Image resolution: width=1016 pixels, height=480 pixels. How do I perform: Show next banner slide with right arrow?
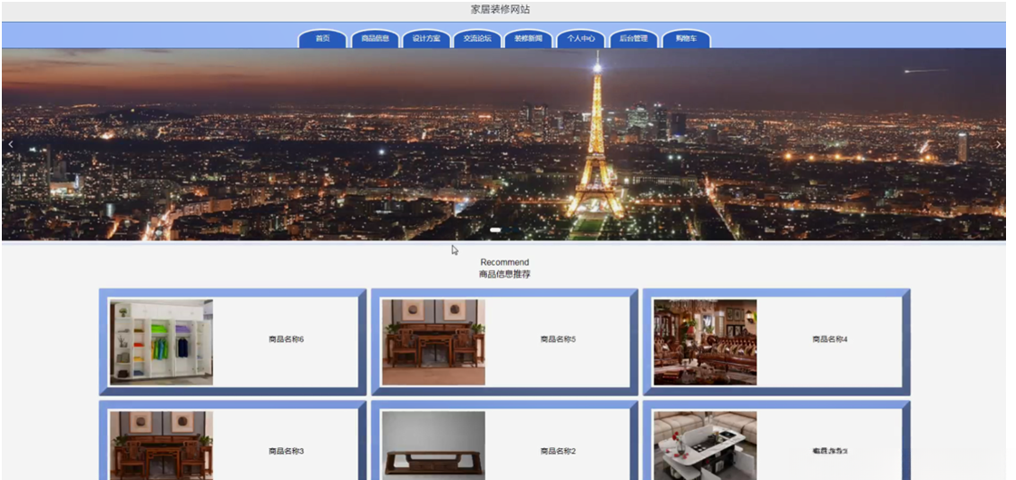pos(998,144)
